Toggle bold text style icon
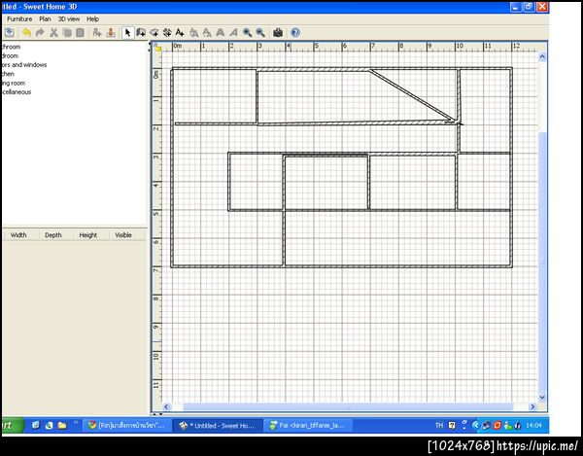 point(221,33)
